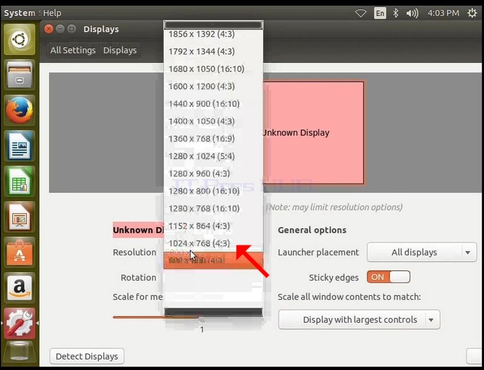This screenshot has width=484, height=370.
Task: Choose 1400 x 1050 (4:3) resolution
Action: click(x=213, y=121)
